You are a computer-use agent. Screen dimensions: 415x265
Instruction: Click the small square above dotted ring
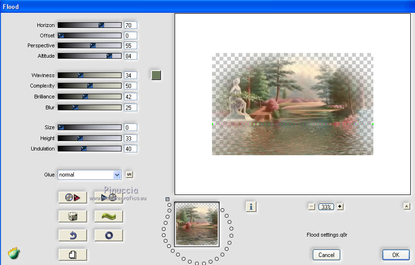pos(167,199)
